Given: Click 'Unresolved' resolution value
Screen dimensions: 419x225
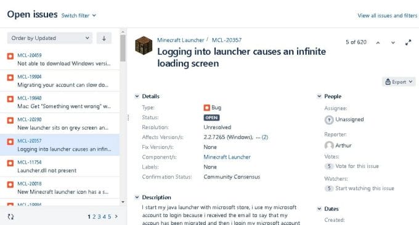Looking at the screenshot, I should click(218, 127).
